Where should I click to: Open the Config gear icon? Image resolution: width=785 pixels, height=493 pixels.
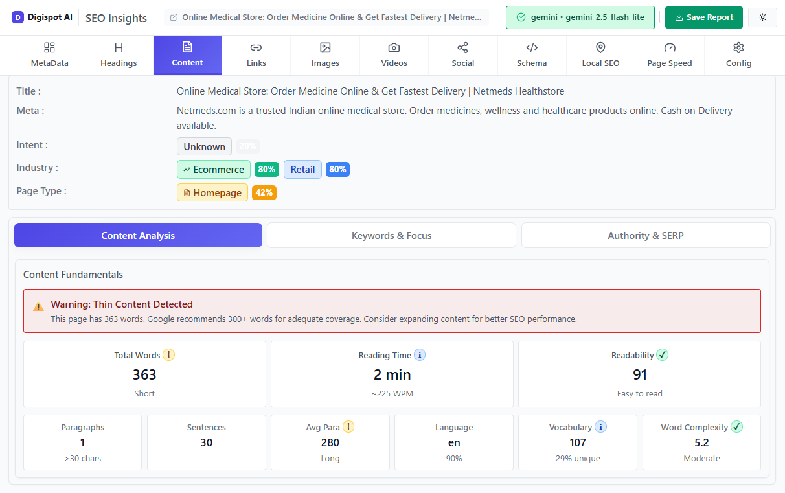pos(738,47)
